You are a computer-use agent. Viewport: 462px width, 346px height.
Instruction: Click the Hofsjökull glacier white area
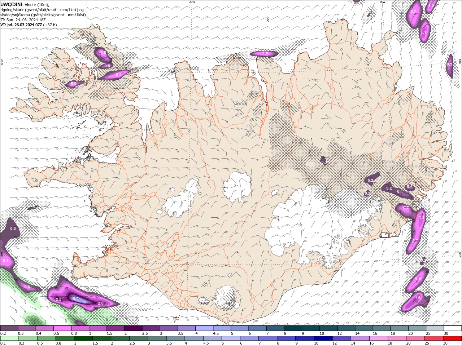237,187
